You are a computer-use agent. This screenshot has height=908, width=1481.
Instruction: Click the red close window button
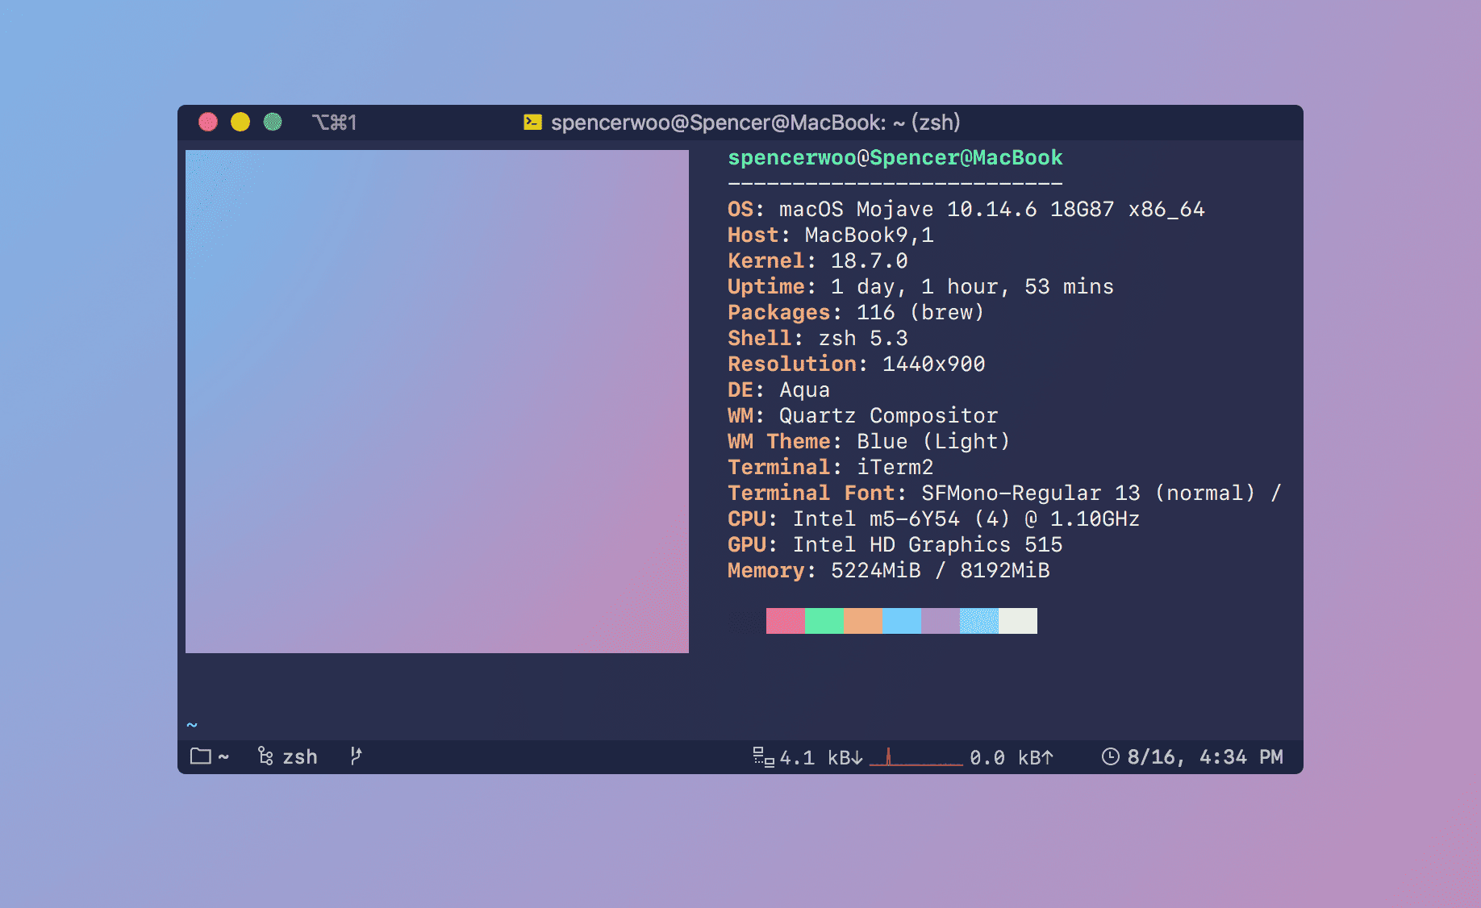click(208, 122)
